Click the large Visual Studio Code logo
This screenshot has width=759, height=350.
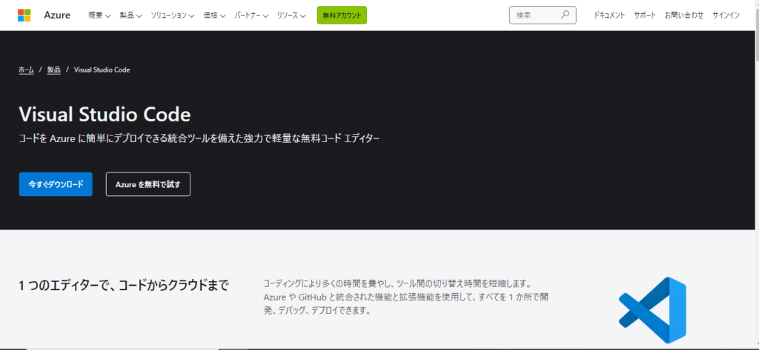(652, 310)
